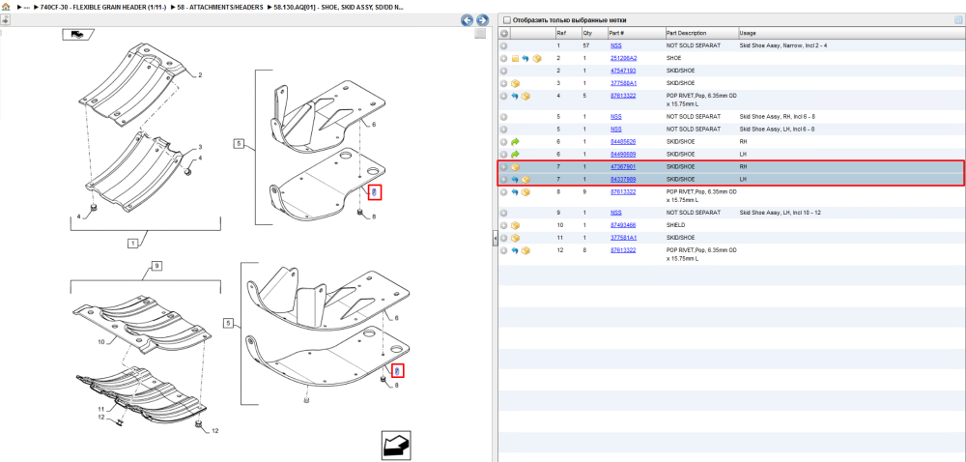
Task: Click the box icon in the Ref 8 rivet row
Action: (526, 192)
